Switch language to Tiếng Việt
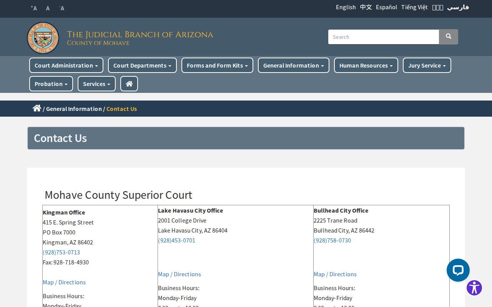Image resolution: width=492 pixels, height=307 pixels. tap(414, 7)
